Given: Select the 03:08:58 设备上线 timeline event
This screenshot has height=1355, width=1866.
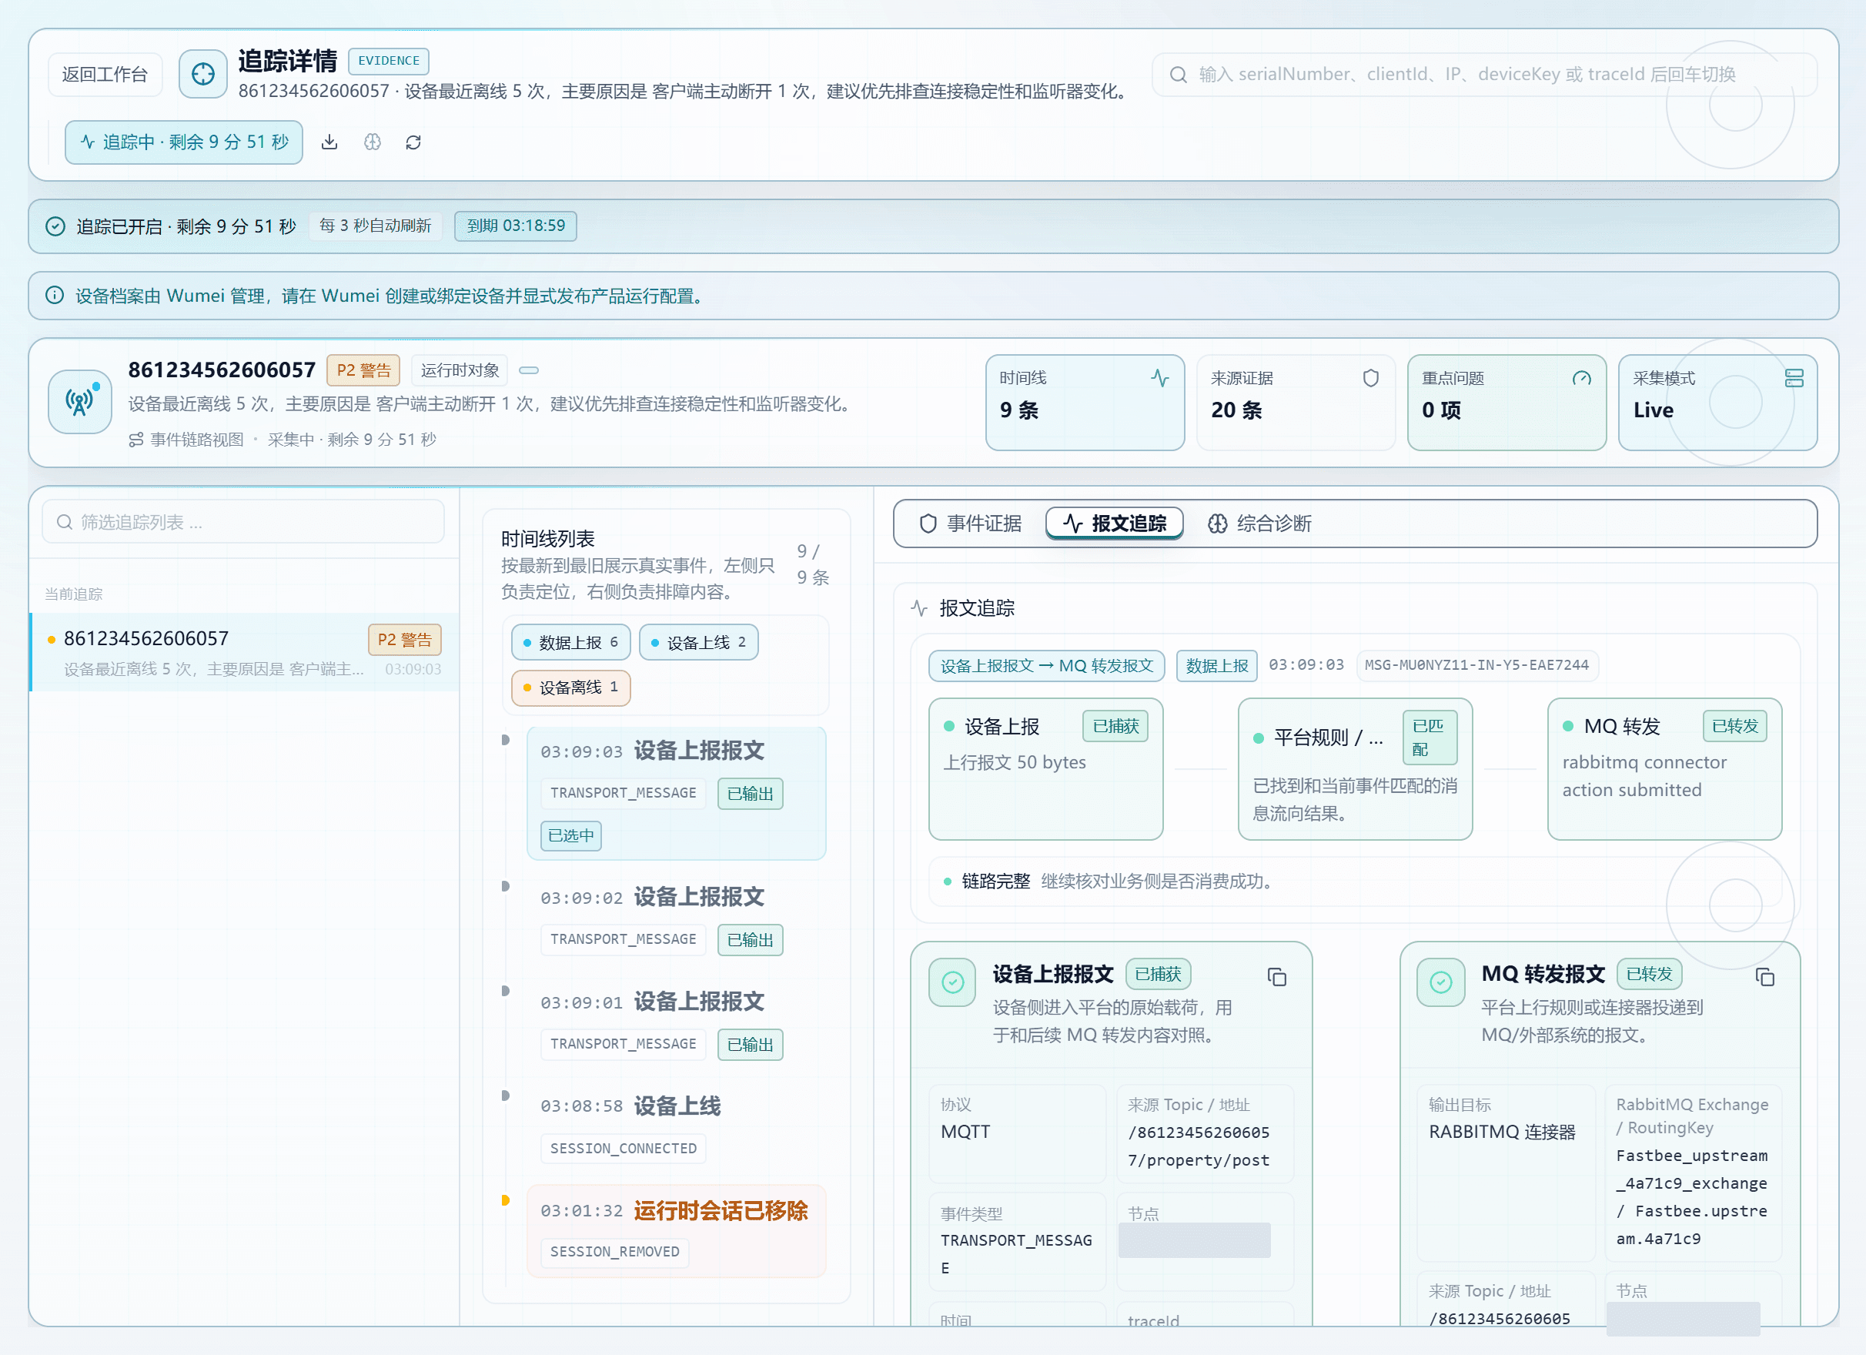Looking at the screenshot, I should click(677, 1127).
